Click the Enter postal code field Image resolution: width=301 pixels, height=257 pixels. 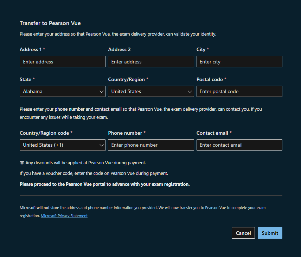[x=239, y=91]
